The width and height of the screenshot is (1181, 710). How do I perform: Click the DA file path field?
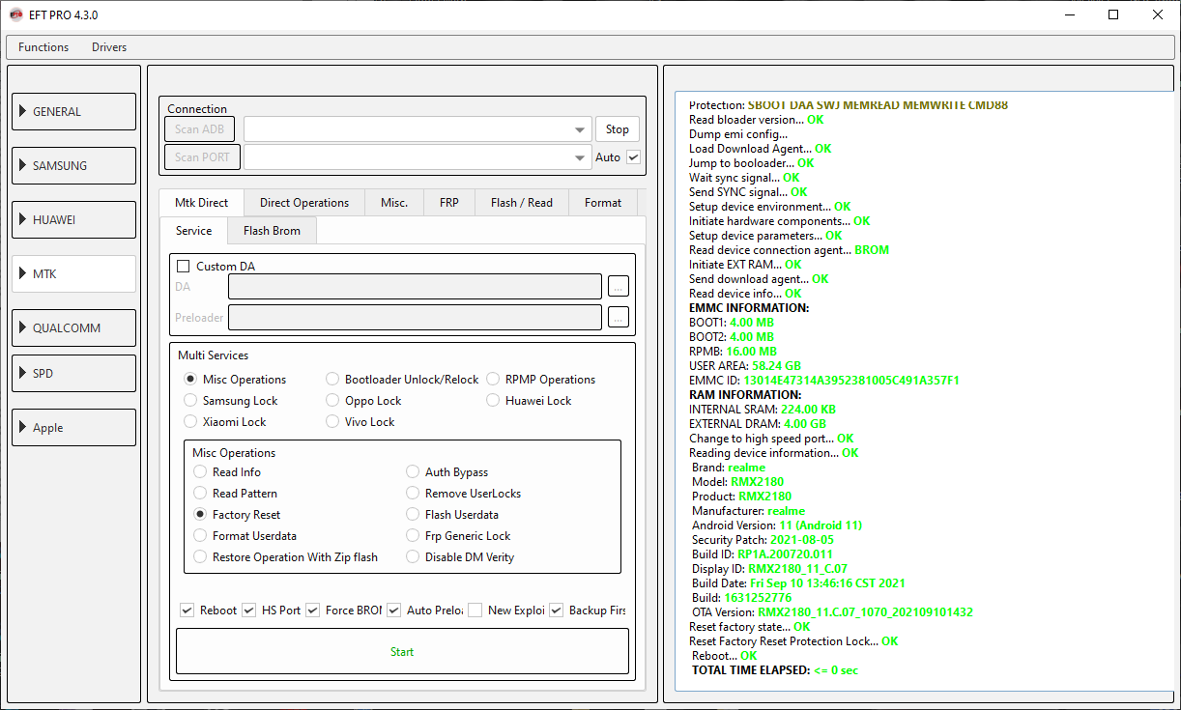coord(416,287)
